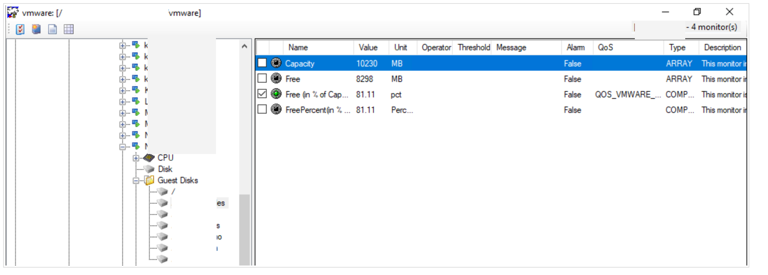
Task: Click the monitor status icon for FreePercent row
Action: [x=276, y=109]
